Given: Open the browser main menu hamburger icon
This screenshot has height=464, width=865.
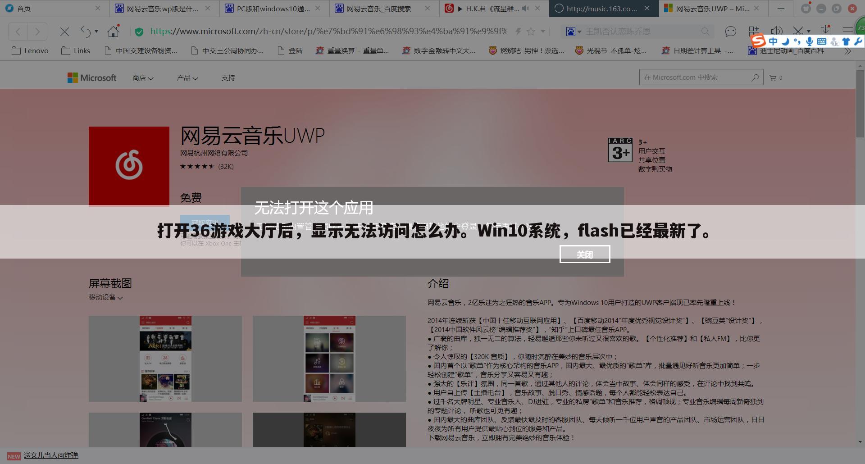Looking at the screenshot, I should pyautogui.click(x=848, y=30).
